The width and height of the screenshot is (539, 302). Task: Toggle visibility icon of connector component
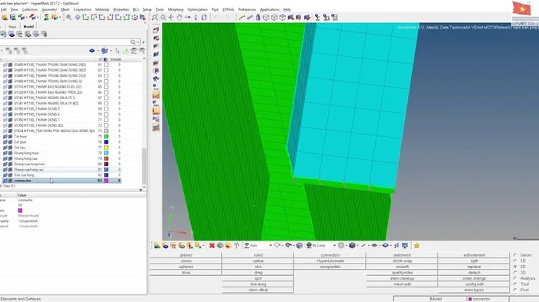coord(5,181)
